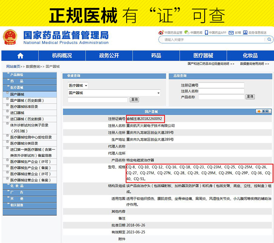This screenshot has width=274, height=243.
Task: Click registrant name 重庆航天火箭电子技术有限公司
Action: [151, 125]
